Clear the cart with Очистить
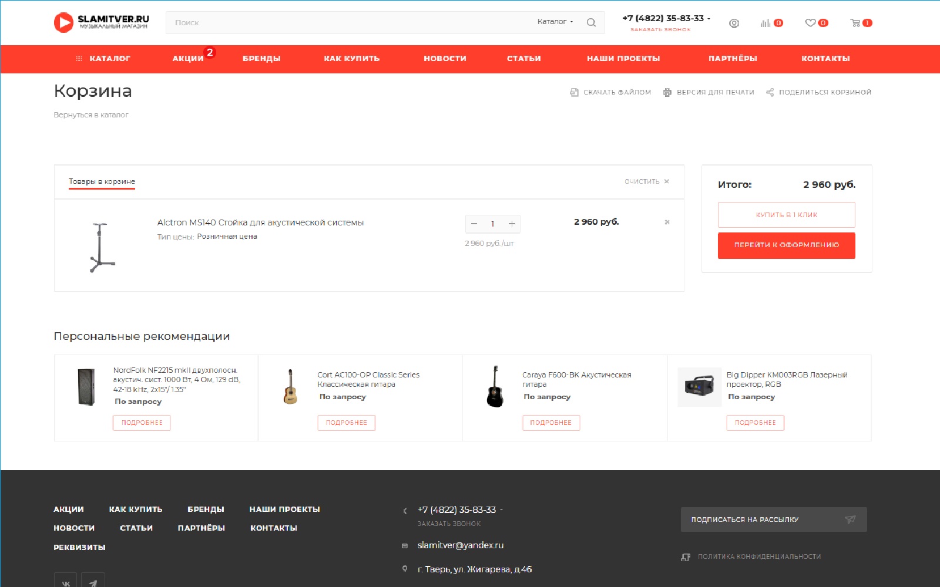 point(647,182)
